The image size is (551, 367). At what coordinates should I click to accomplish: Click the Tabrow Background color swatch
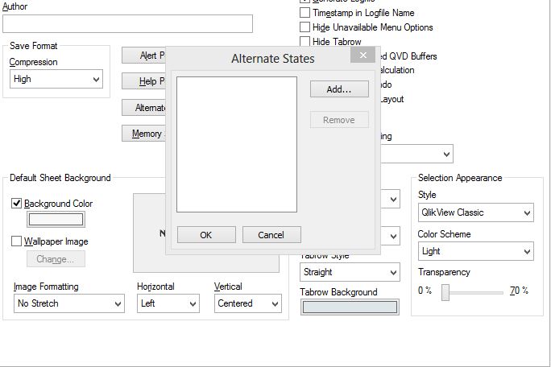pos(350,307)
